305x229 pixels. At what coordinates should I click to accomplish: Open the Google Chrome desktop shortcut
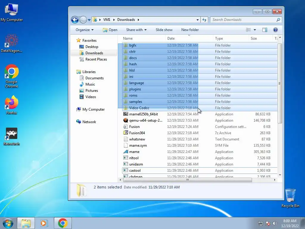[12, 76]
